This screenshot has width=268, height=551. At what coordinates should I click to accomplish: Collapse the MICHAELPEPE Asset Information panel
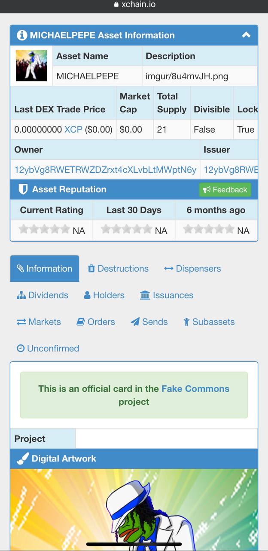click(246, 35)
